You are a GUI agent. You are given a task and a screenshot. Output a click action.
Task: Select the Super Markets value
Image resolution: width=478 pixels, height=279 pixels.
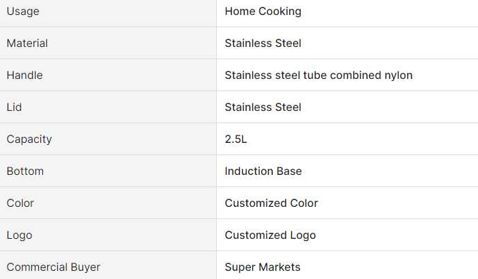point(263,267)
